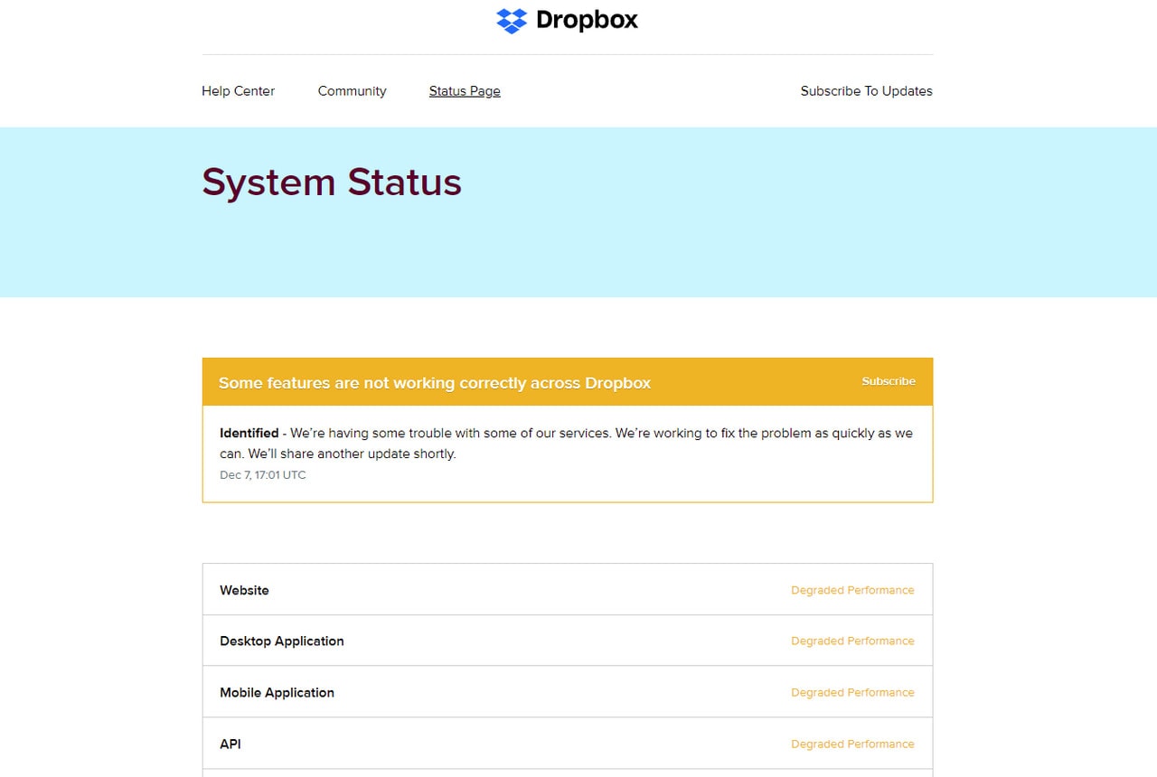
Task: Click the 'Dec 7, 17:01 UTC' timestamp
Action: (263, 475)
